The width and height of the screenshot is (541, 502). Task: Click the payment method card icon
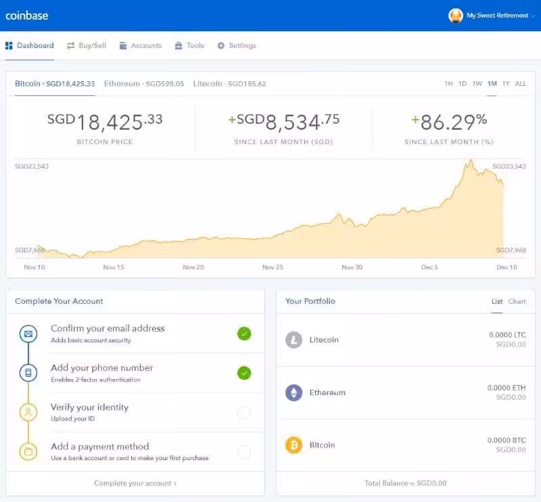[28, 451]
